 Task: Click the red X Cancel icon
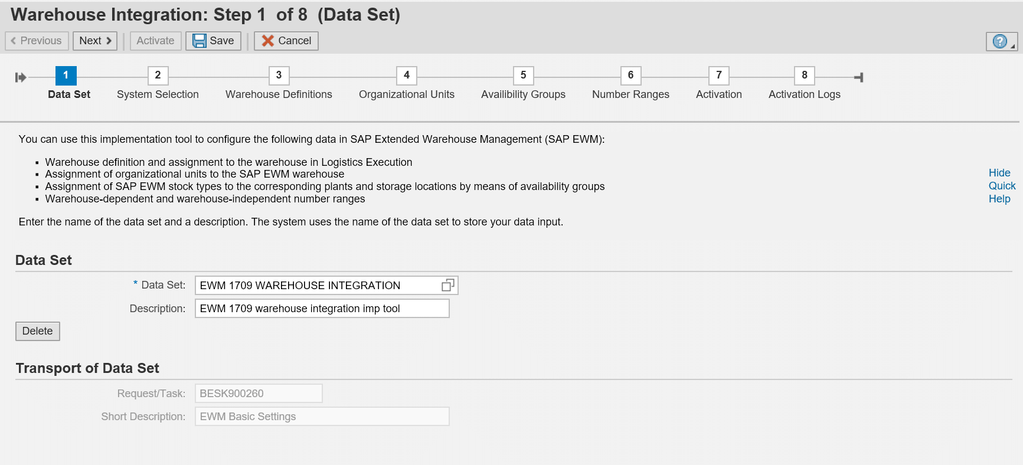268,41
